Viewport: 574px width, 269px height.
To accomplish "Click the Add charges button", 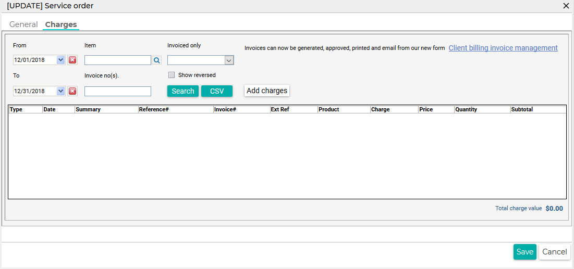I will [x=267, y=91].
